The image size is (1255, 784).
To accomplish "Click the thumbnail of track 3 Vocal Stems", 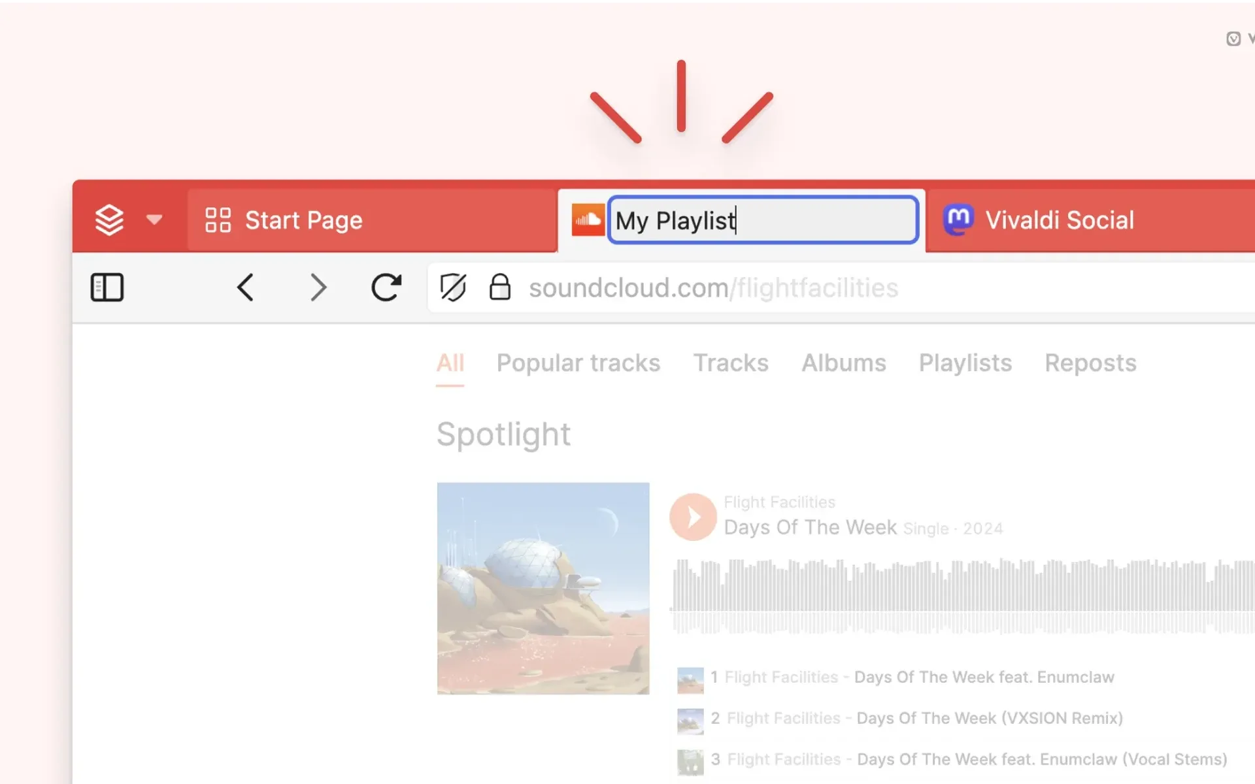I will 690,762.
